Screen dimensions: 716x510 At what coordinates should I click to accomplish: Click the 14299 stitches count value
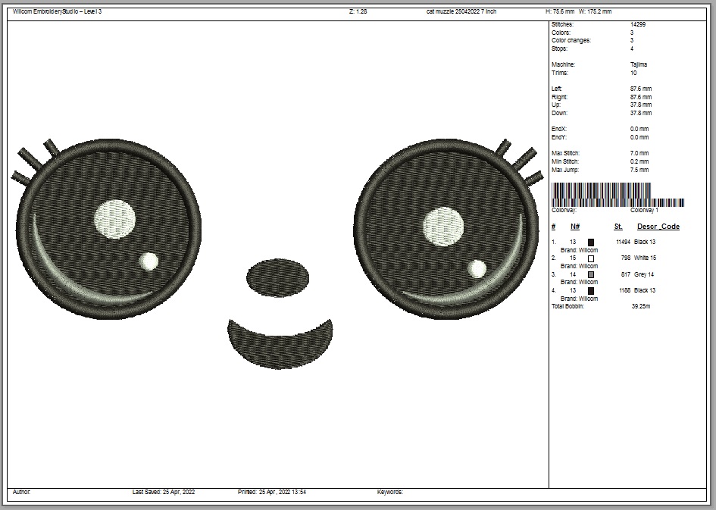tap(638, 25)
